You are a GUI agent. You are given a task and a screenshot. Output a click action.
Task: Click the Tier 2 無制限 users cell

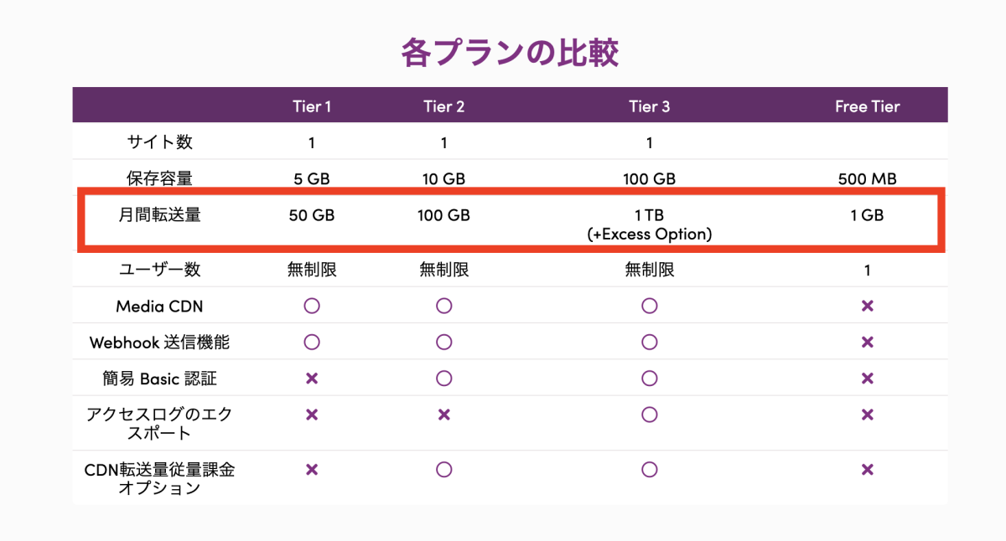[x=444, y=270]
